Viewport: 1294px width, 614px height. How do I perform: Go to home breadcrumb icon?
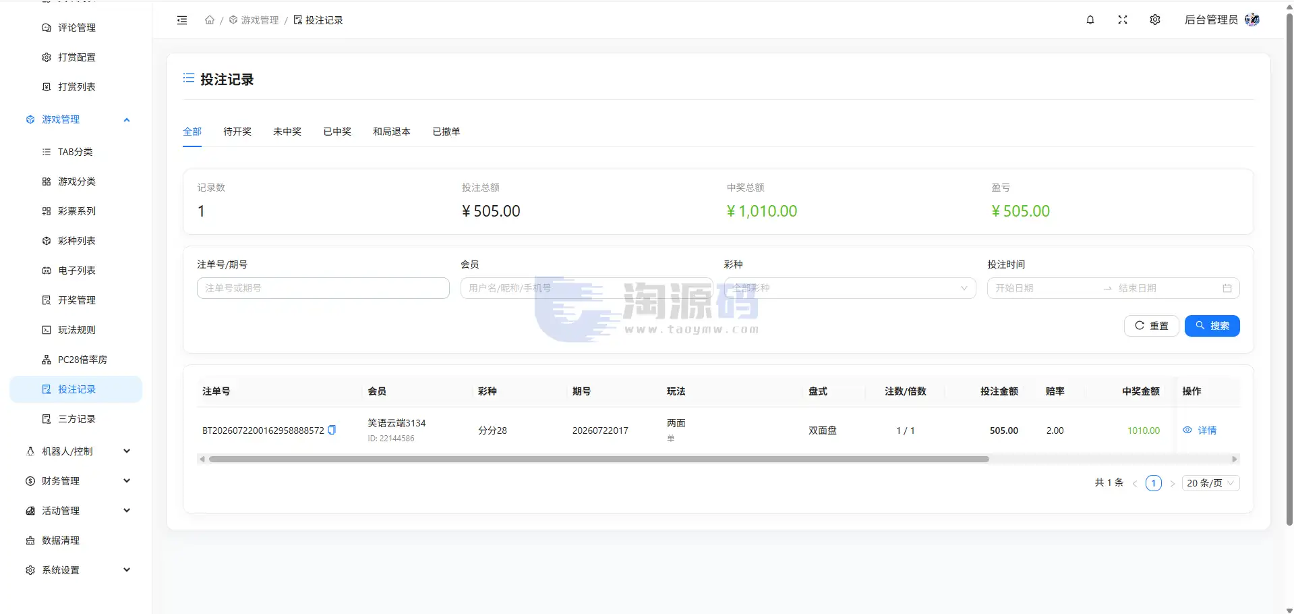tap(210, 20)
